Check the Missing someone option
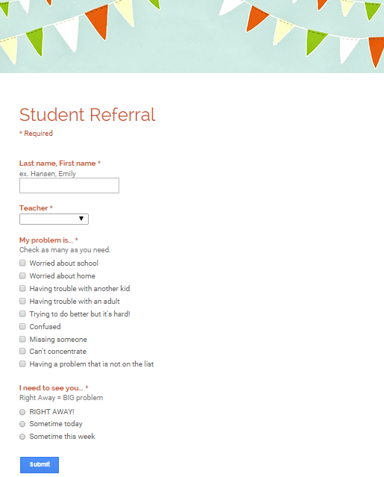Image resolution: width=384 pixels, height=477 pixels. coord(22,339)
